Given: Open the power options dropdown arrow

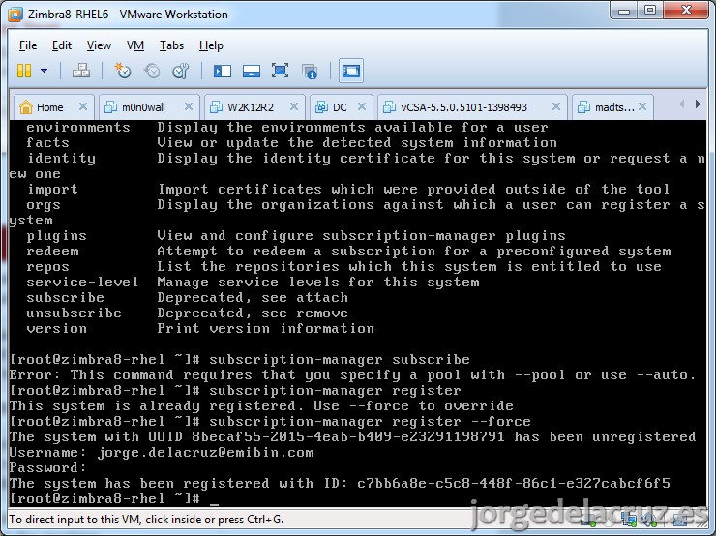Looking at the screenshot, I should [x=44, y=71].
